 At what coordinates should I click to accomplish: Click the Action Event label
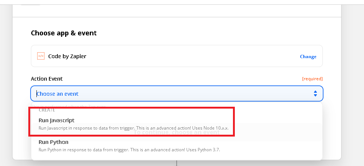coord(47,79)
